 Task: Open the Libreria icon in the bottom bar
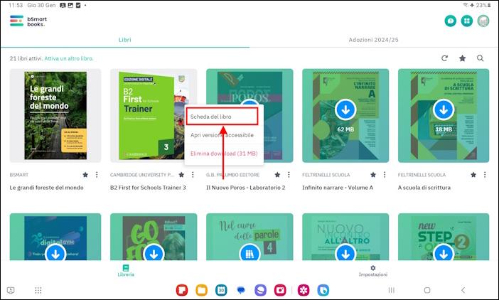[x=126, y=267]
